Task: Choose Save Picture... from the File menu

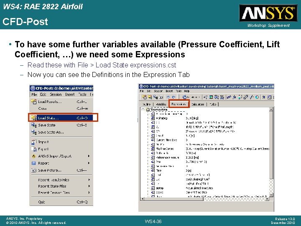Action: coord(61,170)
